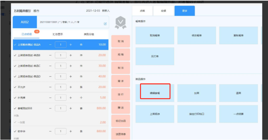The width and height of the screenshot is (268, 140).
Task: Switch to the 点菜 tab
Action: click(142, 11)
